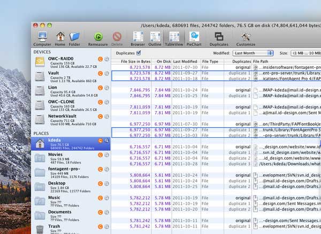Select the NetworkVault device
Screen dimensions: 321x234
[71, 120]
